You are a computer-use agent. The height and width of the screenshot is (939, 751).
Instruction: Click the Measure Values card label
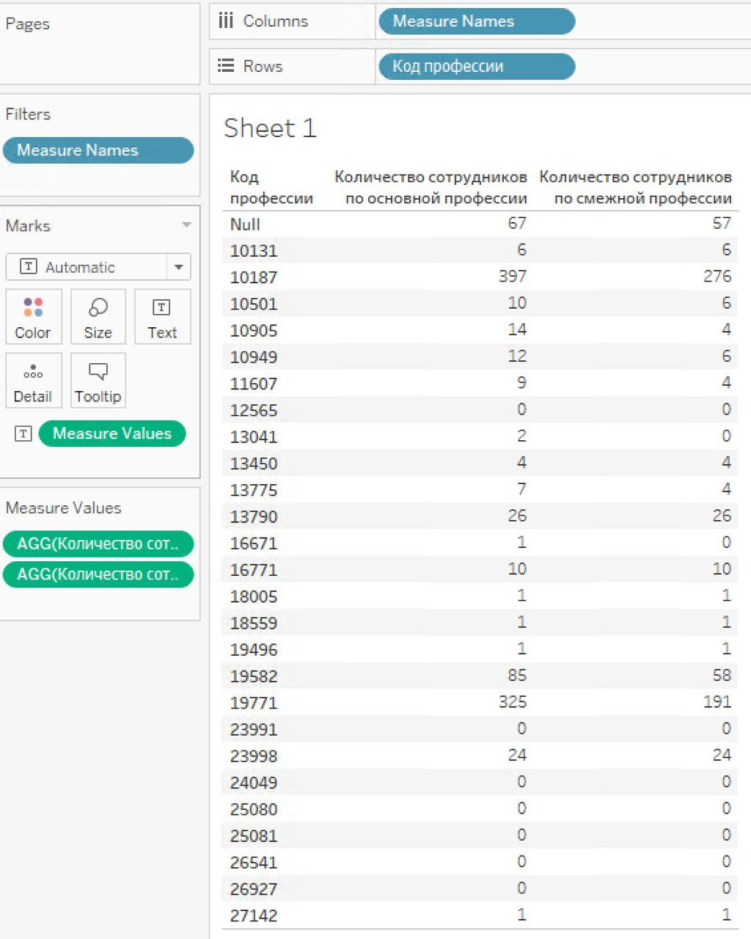[63, 508]
